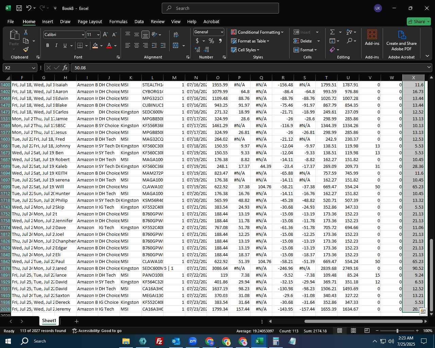The image size is (435, 348).
Task: Click the Insert Function fx icon
Action: [65, 68]
